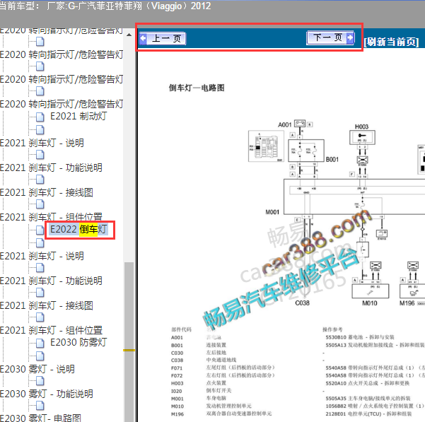The height and width of the screenshot is (422, 425).
Task: Go to next page with 下一页 button
Action: click(x=330, y=37)
